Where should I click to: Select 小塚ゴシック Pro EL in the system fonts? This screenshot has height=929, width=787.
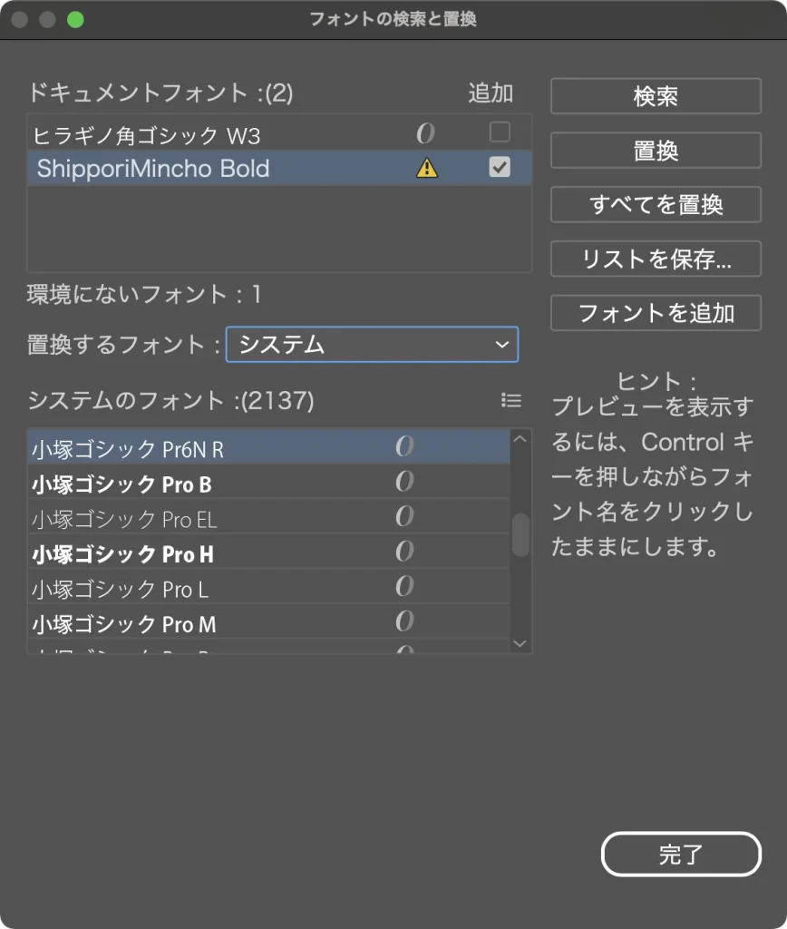268,517
